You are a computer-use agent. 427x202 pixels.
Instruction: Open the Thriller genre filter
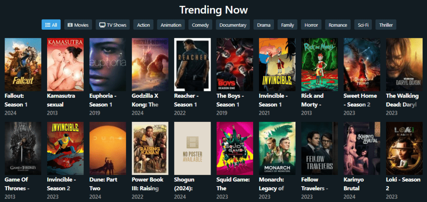386,25
